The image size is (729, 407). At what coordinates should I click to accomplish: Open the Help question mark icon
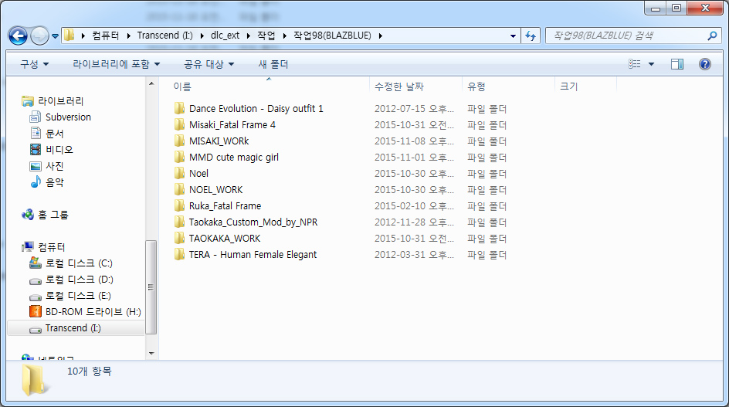[x=704, y=64]
